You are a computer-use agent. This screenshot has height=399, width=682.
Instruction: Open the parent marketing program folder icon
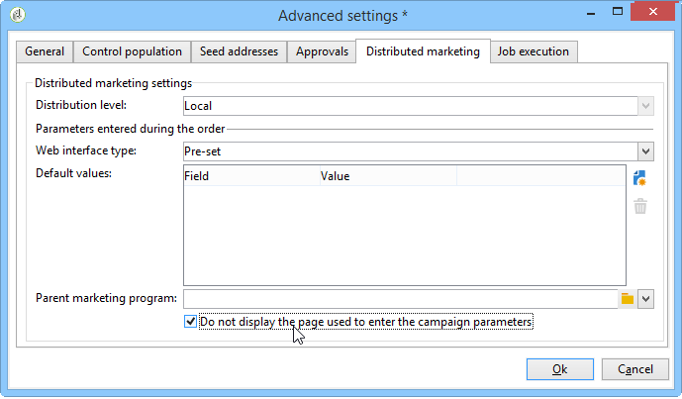coord(627,298)
